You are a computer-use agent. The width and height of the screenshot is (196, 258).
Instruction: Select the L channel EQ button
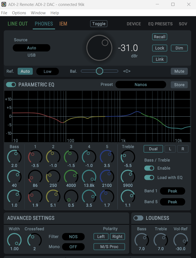pos(170,149)
